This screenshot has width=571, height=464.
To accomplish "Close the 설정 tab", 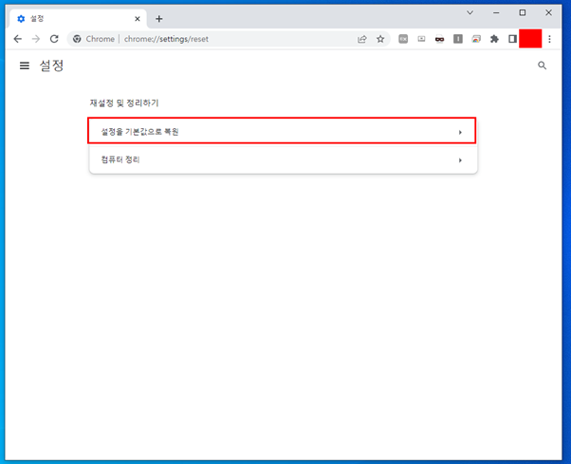I will click(x=138, y=19).
